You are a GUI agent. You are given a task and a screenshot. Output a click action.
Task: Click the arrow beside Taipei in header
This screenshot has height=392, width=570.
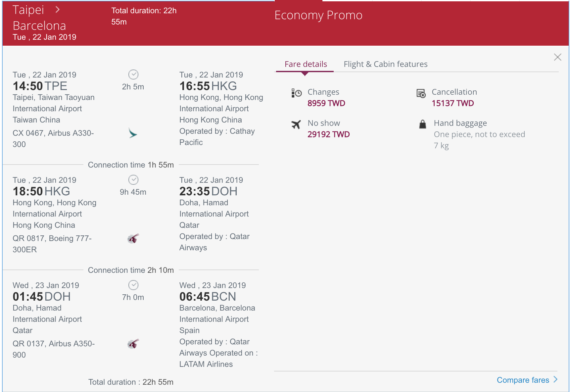coord(58,10)
